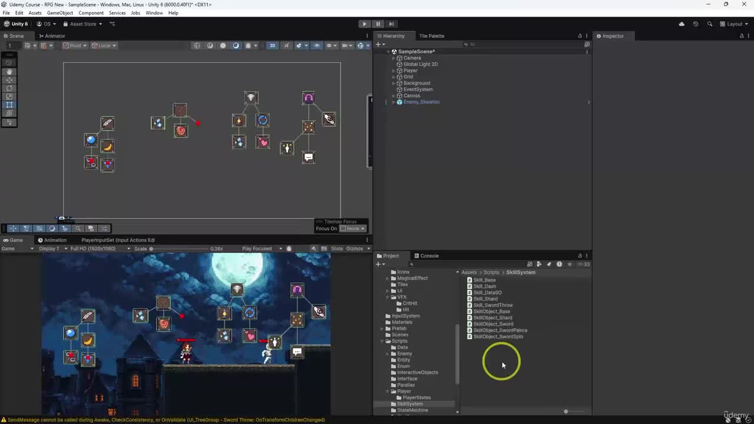Toggle the 2D view mode in Scene
Viewport: 754px width, 424px height.
272,45
